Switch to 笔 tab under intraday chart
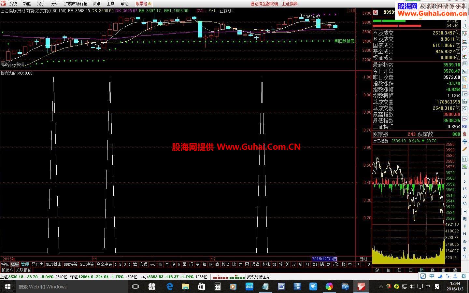This screenshot has height=293, width=469. point(377,270)
